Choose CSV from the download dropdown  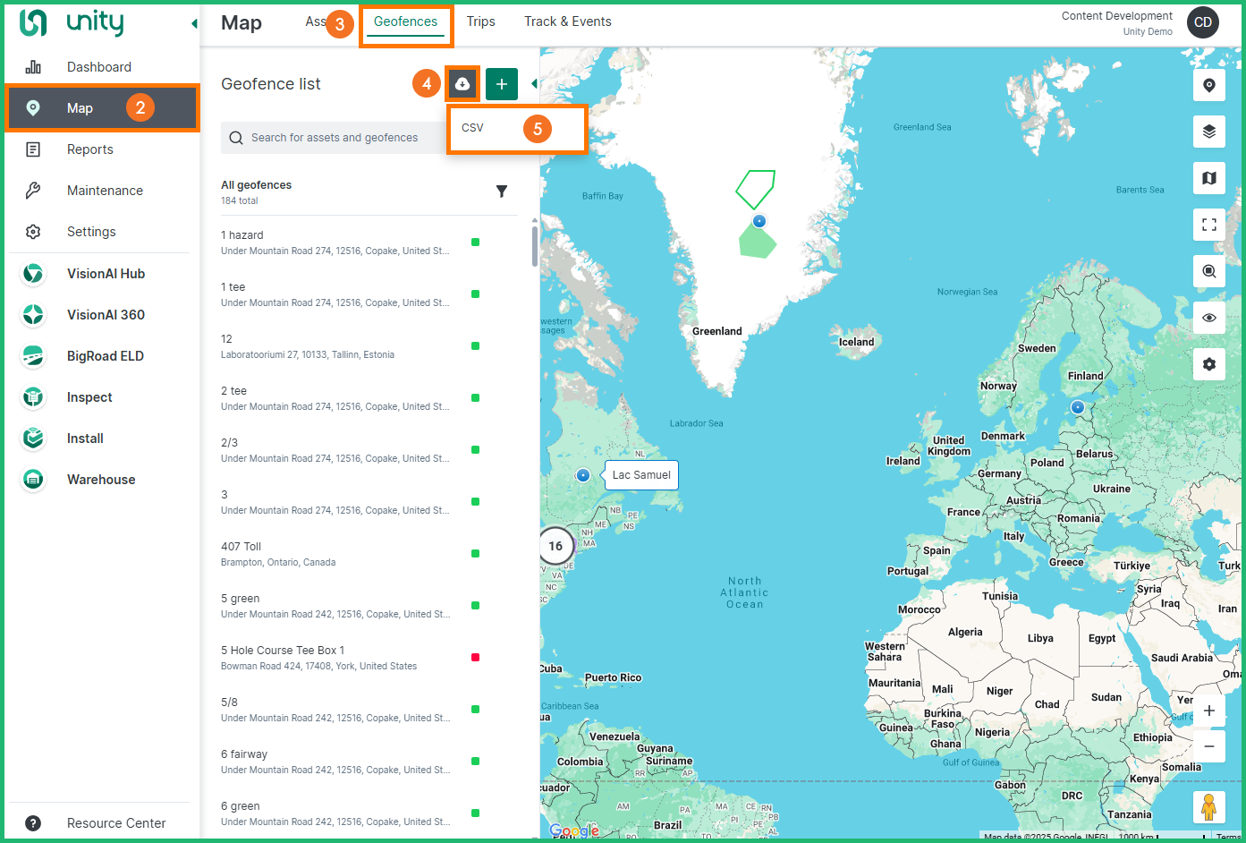pyautogui.click(x=473, y=128)
